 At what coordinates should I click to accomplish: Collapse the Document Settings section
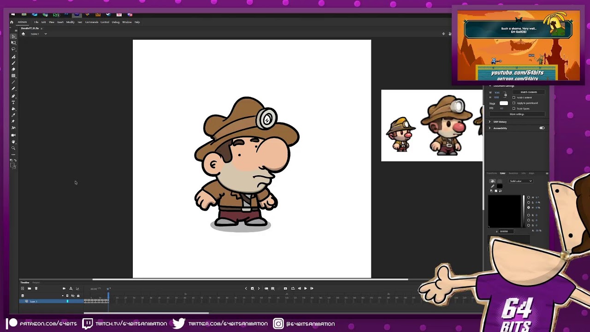click(x=490, y=86)
